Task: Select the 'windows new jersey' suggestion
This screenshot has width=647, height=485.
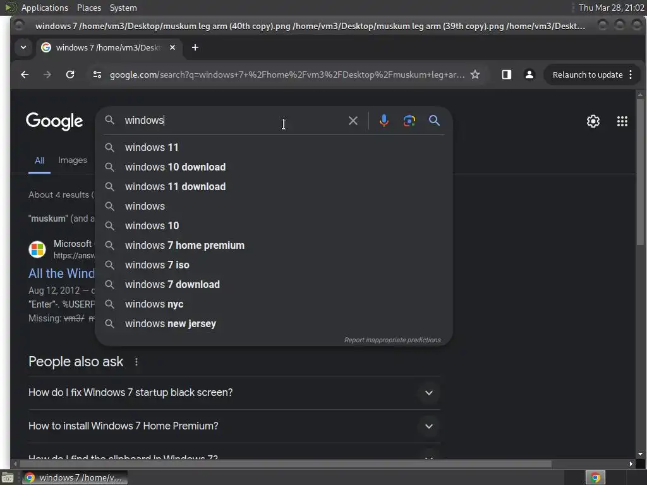Action: 274,324
